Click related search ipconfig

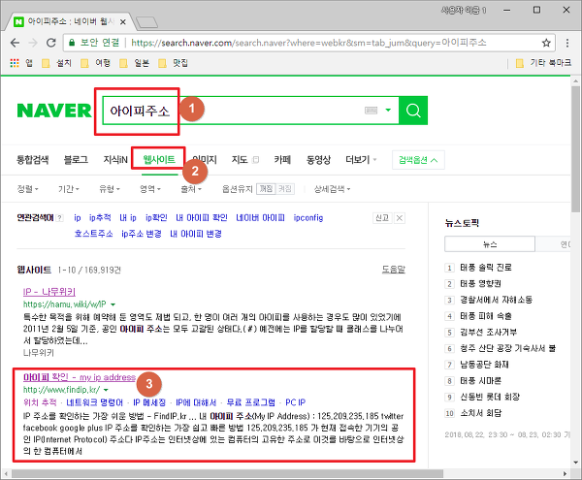(x=308, y=218)
